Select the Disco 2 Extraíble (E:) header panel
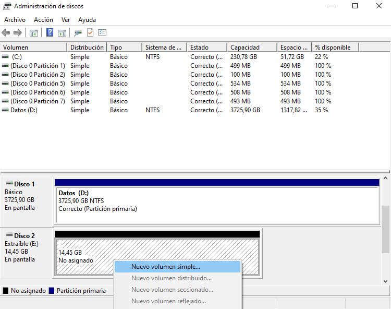 [x=27, y=253]
